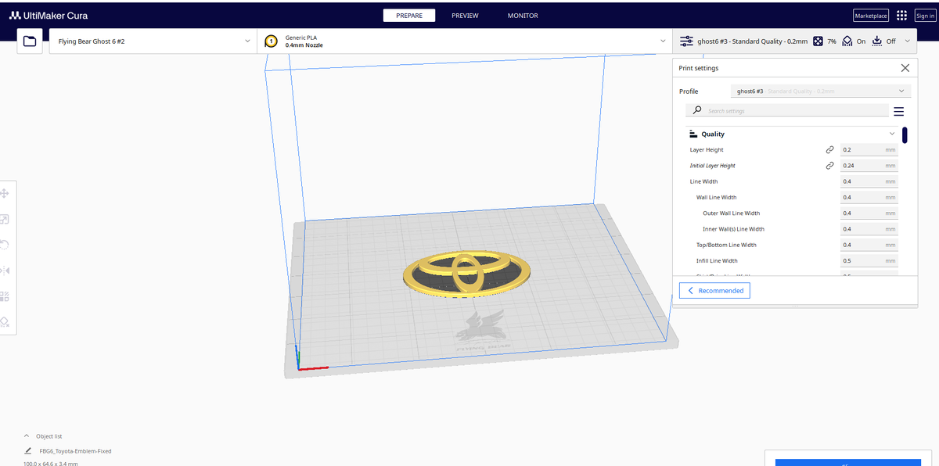Collapse print settings summary with chevron
The width and height of the screenshot is (939, 466).
908,41
